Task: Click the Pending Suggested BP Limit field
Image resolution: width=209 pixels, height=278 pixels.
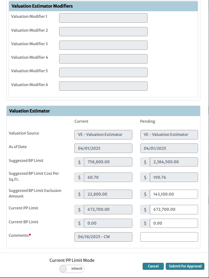Action: pyautogui.click(x=174, y=162)
